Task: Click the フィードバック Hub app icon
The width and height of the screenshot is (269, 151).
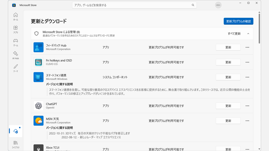Action: point(38,47)
